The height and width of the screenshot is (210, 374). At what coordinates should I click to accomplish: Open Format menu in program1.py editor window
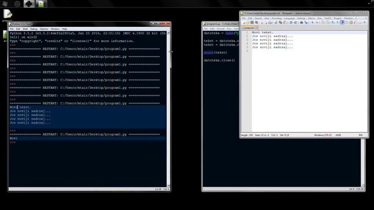[221, 29]
